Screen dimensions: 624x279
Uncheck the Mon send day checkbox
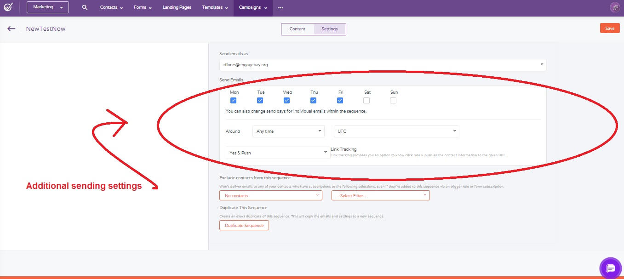(x=234, y=100)
